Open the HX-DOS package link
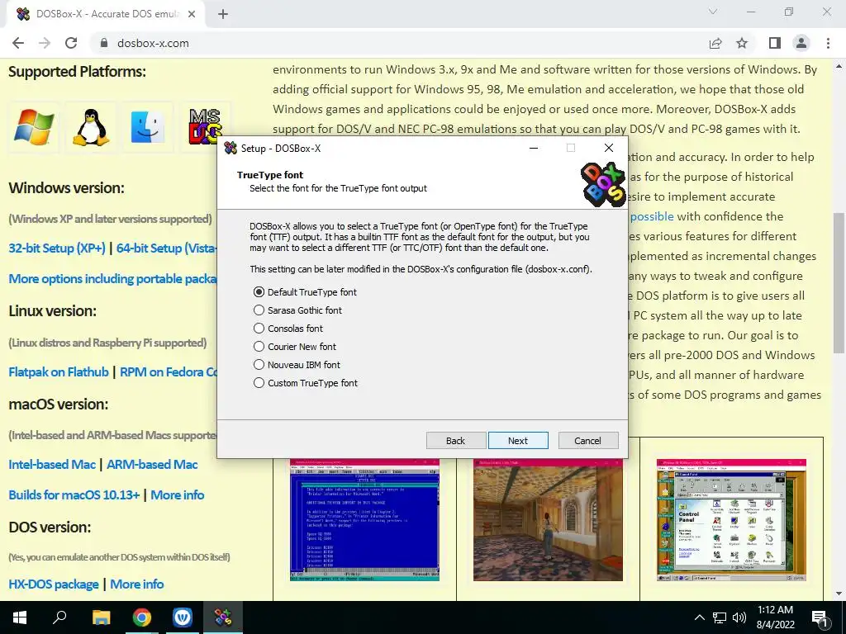The width and height of the screenshot is (846, 634). coord(54,584)
